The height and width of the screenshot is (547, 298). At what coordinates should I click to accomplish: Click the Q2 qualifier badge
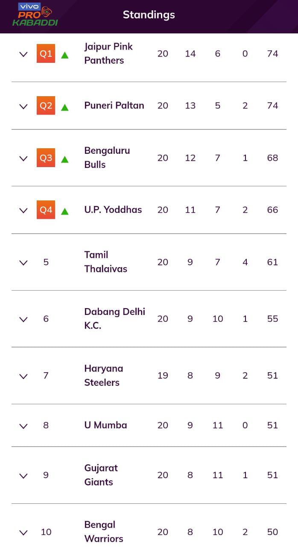[x=46, y=106]
